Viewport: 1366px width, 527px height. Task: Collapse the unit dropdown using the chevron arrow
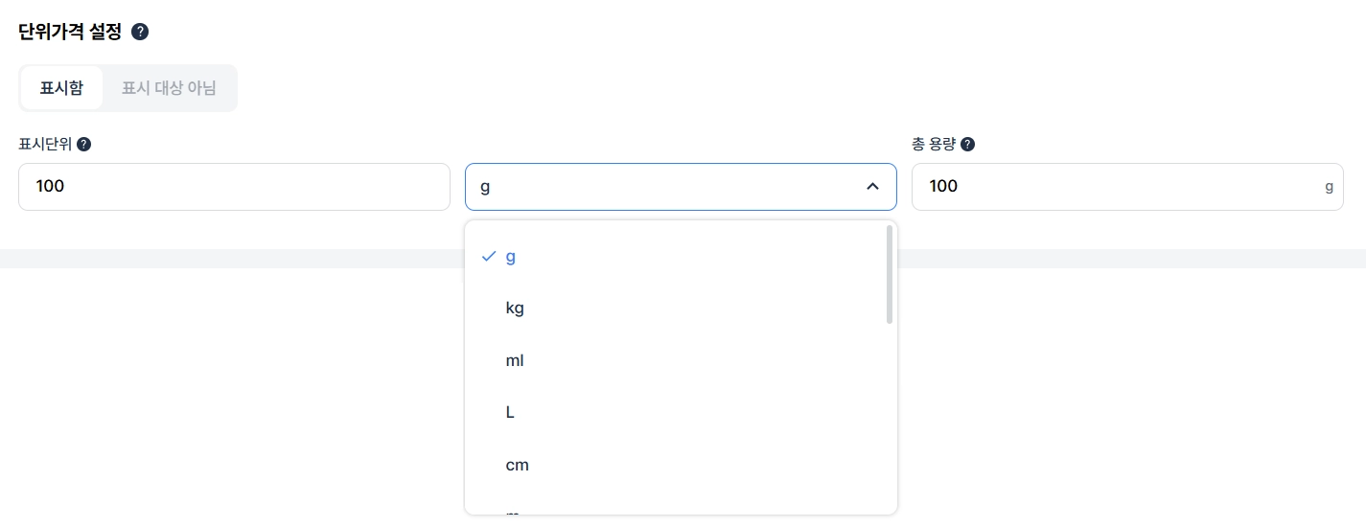click(x=872, y=187)
